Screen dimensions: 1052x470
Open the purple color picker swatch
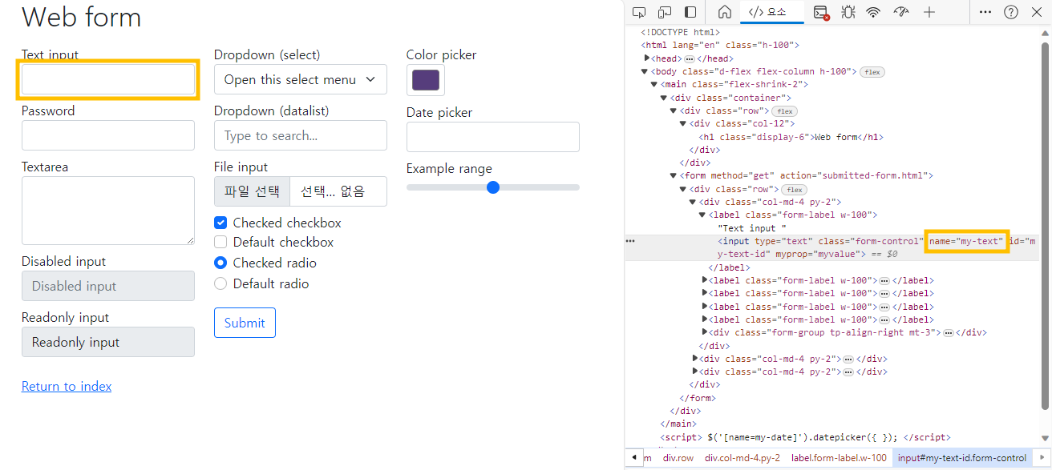pyautogui.click(x=426, y=80)
